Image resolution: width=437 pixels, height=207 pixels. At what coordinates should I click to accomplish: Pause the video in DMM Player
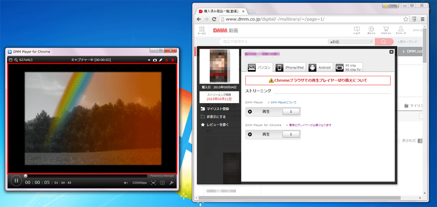(16, 180)
